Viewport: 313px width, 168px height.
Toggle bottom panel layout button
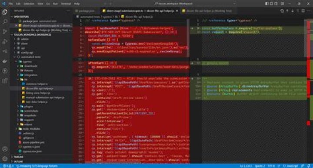coord(271,3)
